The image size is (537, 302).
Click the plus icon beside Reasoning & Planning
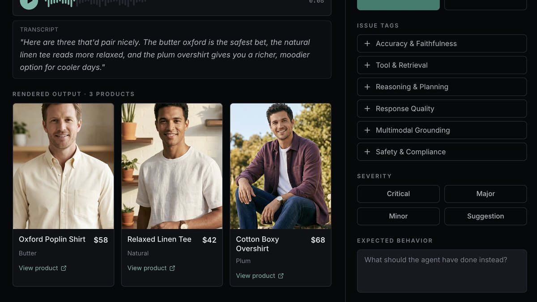[367, 87]
